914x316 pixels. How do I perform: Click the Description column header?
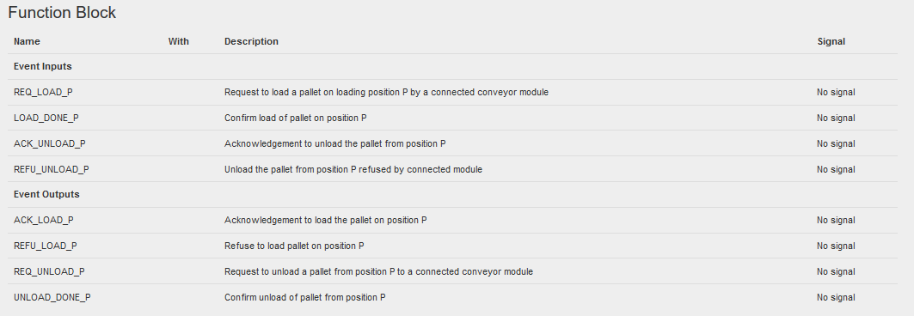coord(251,41)
